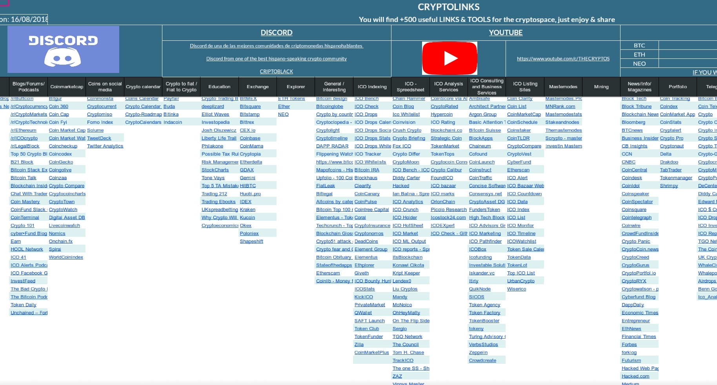Open the Diddy Carter link

pos(406,178)
